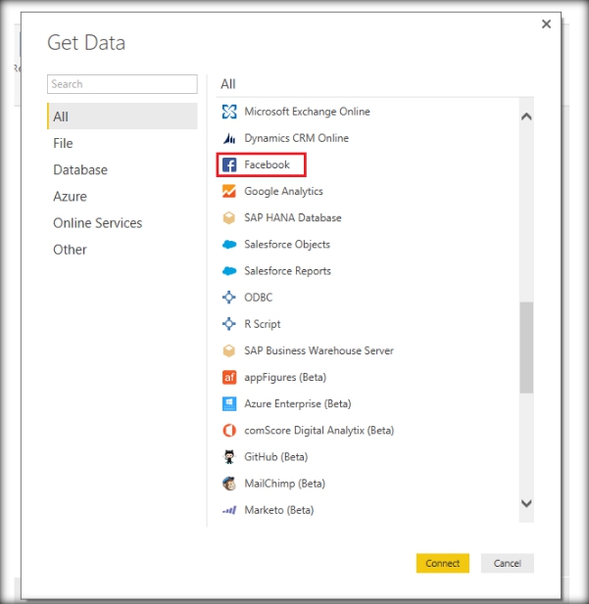Click the Facebook connector icon
The width and height of the screenshot is (589, 604).
[x=229, y=164]
